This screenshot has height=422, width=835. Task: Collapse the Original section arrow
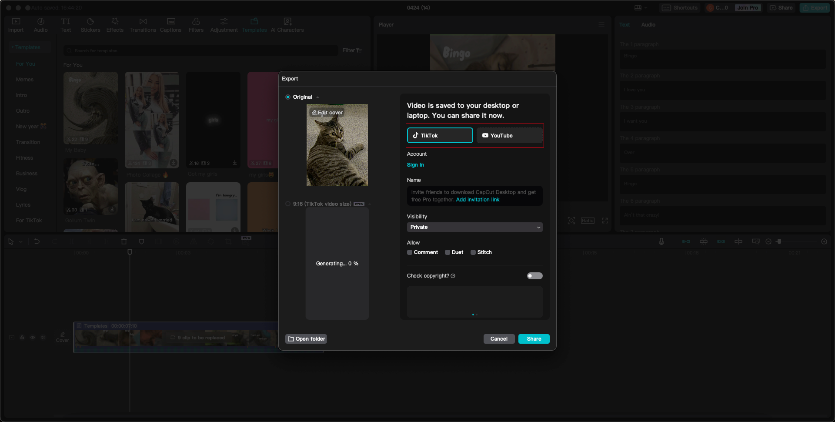point(318,97)
